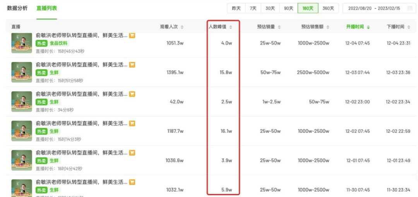Click cart icon on 12-02 23:00 livestream row
This screenshot has height=197, width=418.
tap(132, 94)
